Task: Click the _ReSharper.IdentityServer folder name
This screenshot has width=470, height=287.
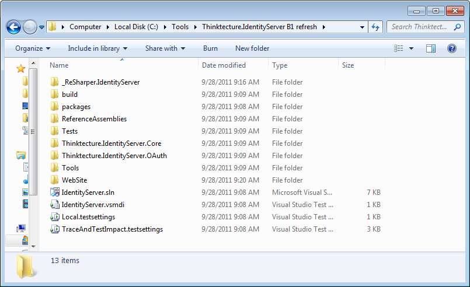Action: pyautogui.click(x=100, y=82)
